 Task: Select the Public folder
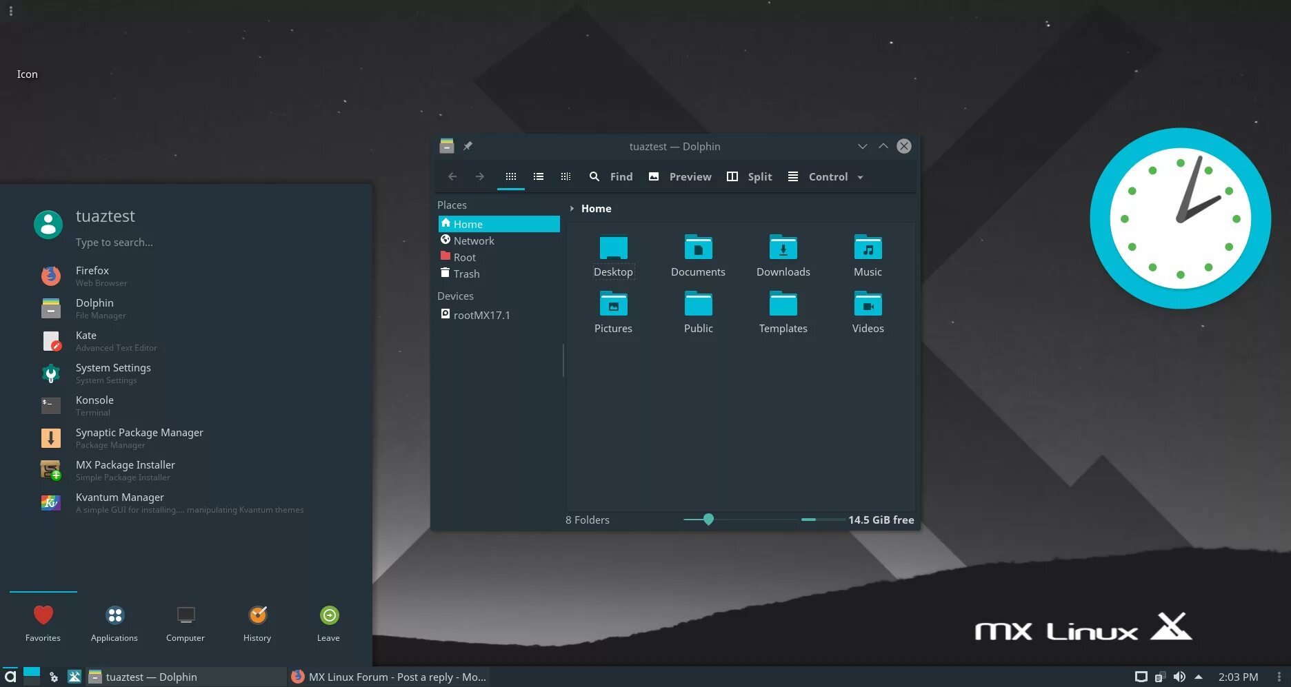(698, 313)
